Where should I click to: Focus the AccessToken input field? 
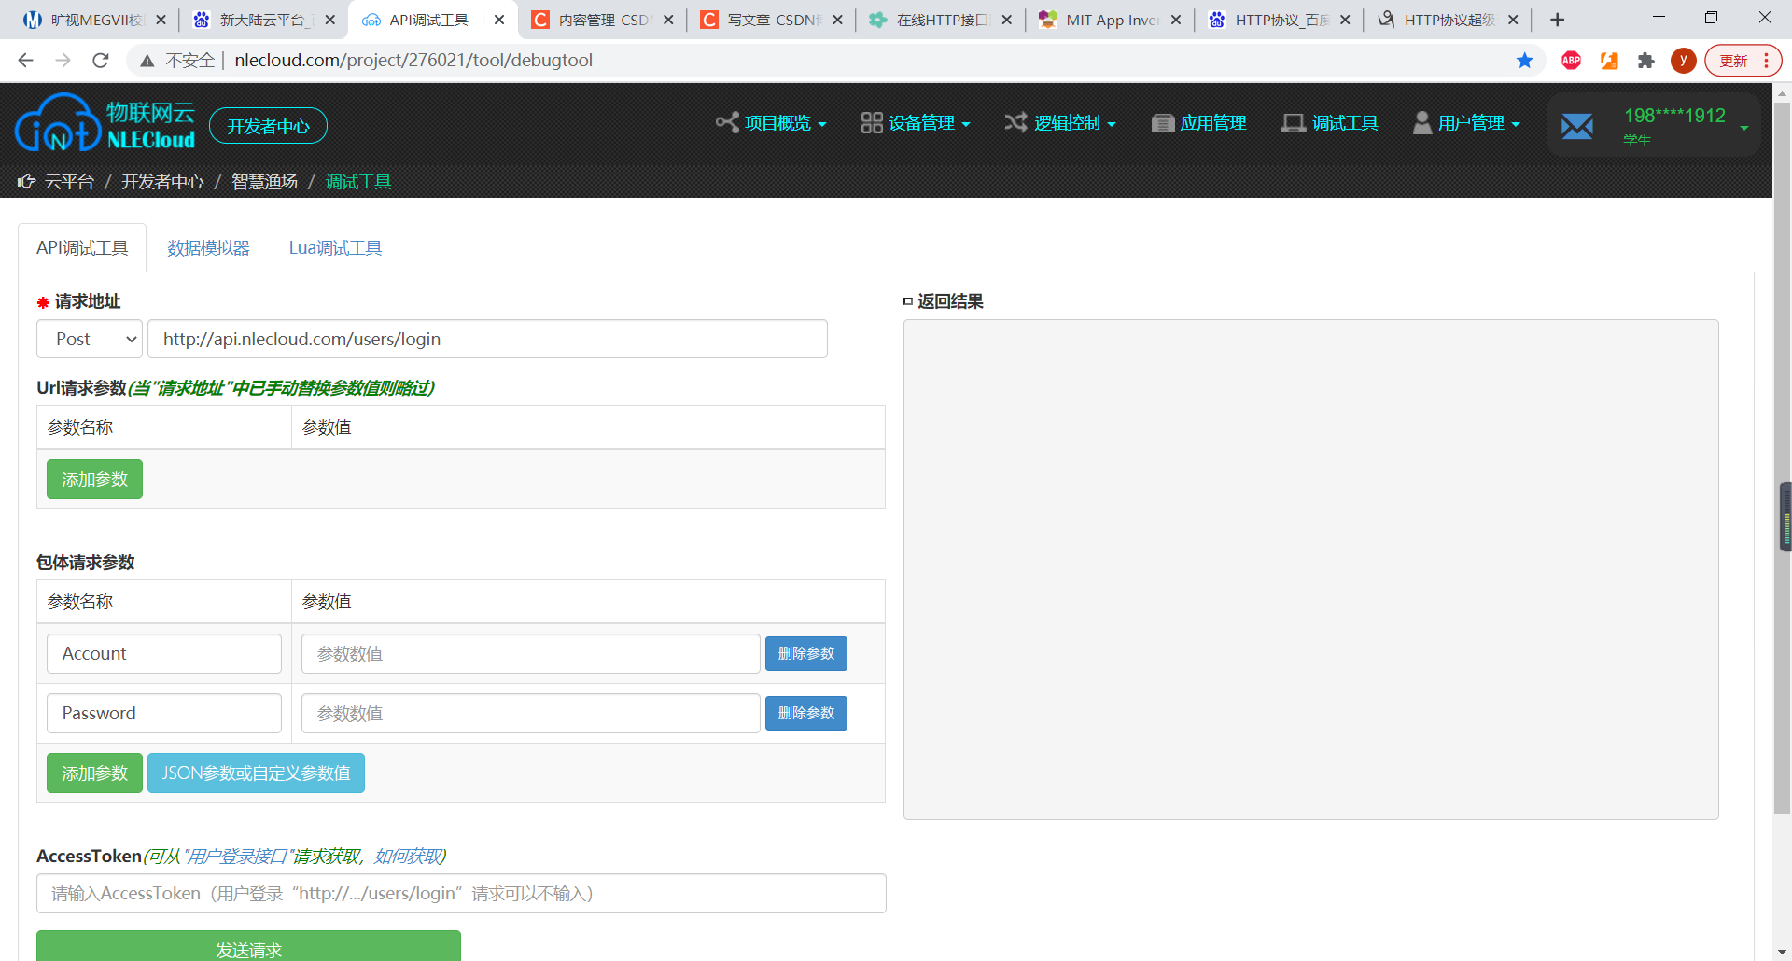coord(461,894)
